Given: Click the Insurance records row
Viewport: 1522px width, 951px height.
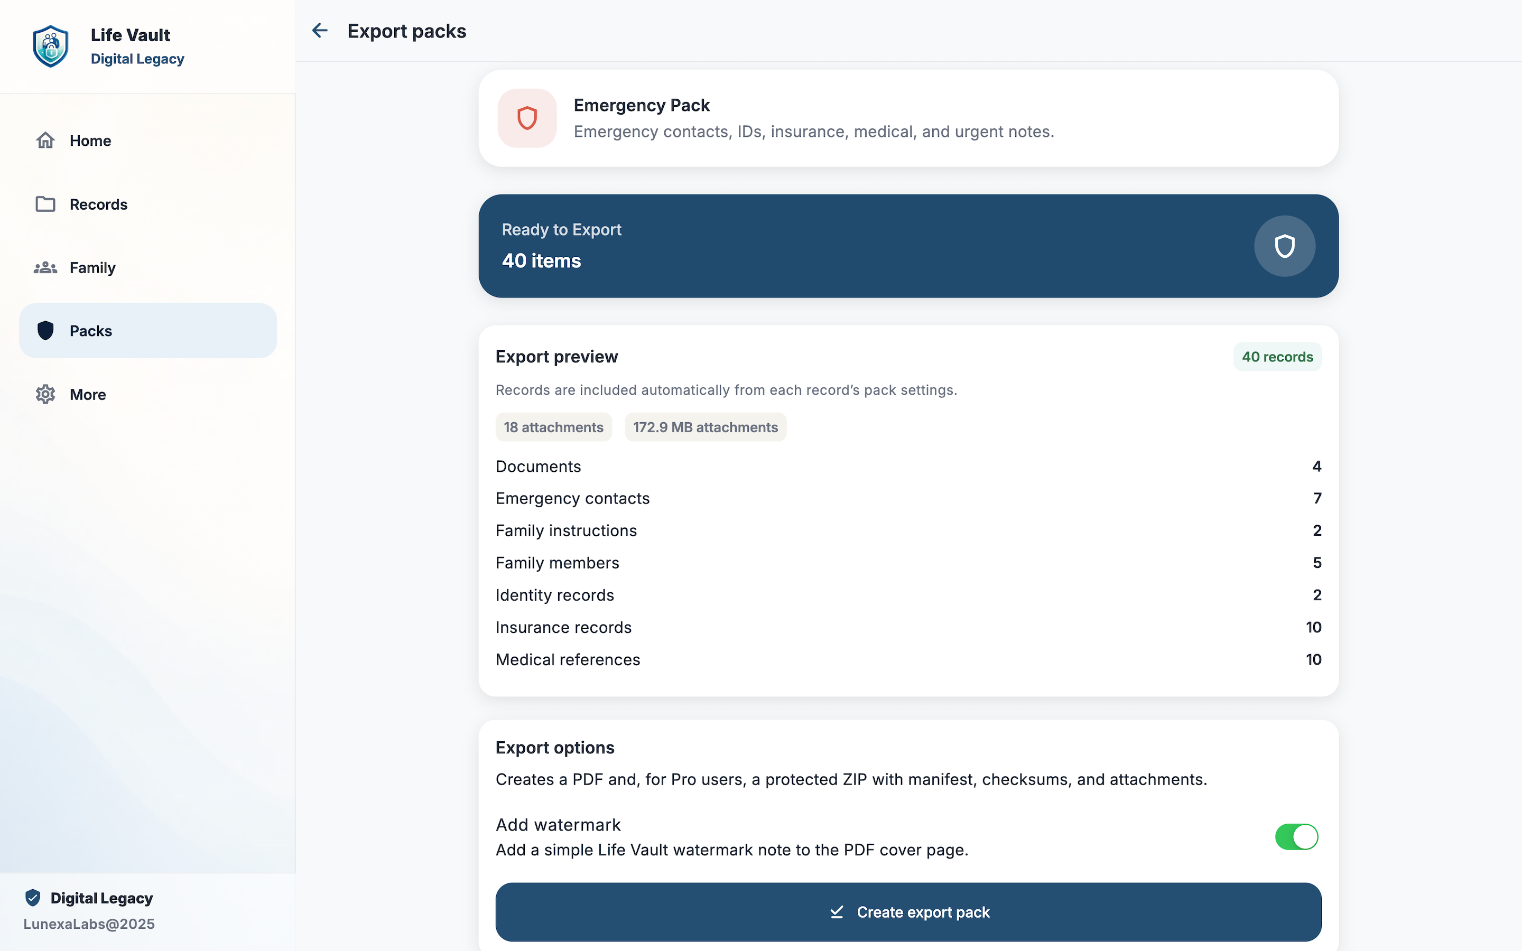Looking at the screenshot, I should (x=908, y=627).
